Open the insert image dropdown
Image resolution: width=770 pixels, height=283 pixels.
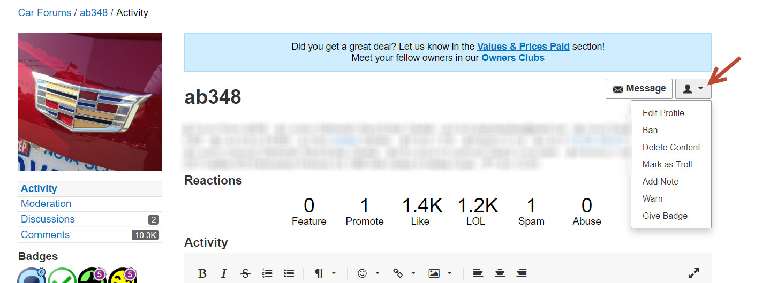point(441,273)
